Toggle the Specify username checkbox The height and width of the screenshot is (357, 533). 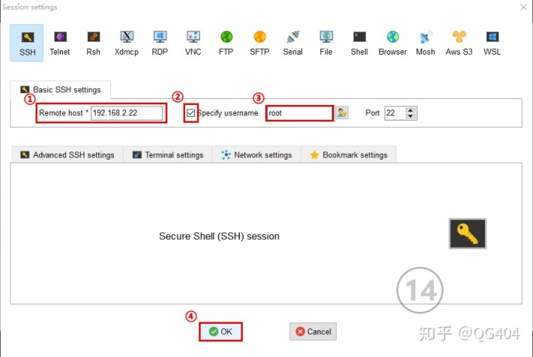pyautogui.click(x=191, y=113)
